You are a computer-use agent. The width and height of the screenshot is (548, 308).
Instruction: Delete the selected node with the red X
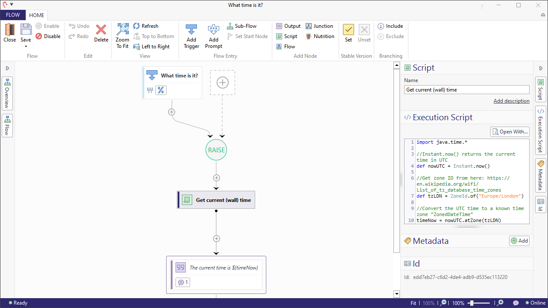click(x=101, y=33)
